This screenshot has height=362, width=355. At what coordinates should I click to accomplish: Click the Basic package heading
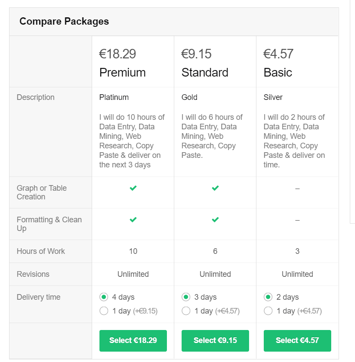pyautogui.click(x=278, y=73)
